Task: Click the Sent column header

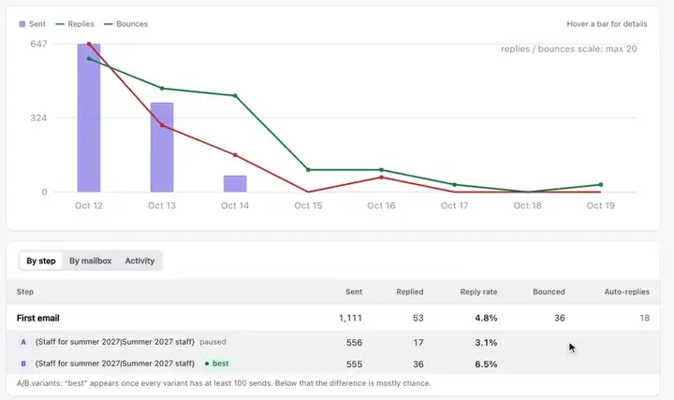Action: 354,292
